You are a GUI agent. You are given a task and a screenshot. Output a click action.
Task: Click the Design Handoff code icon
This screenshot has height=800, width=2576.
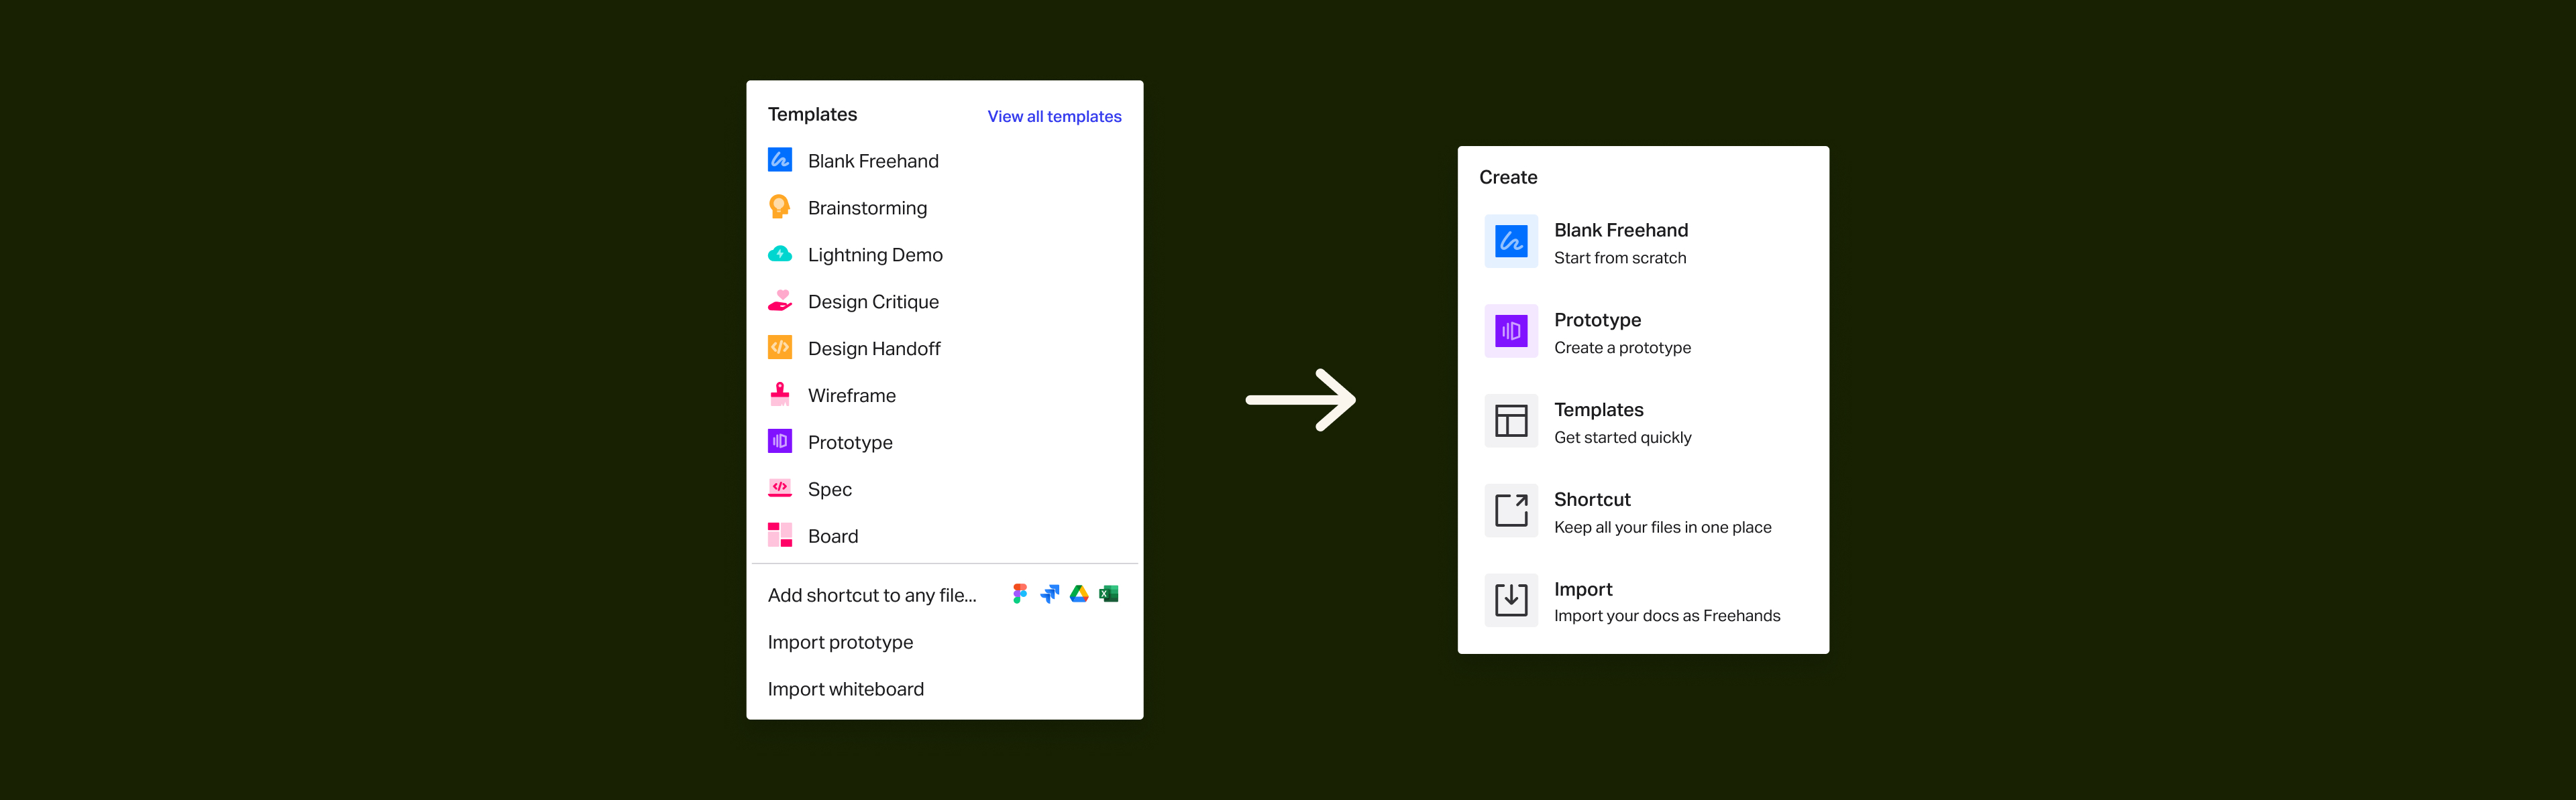(x=779, y=348)
